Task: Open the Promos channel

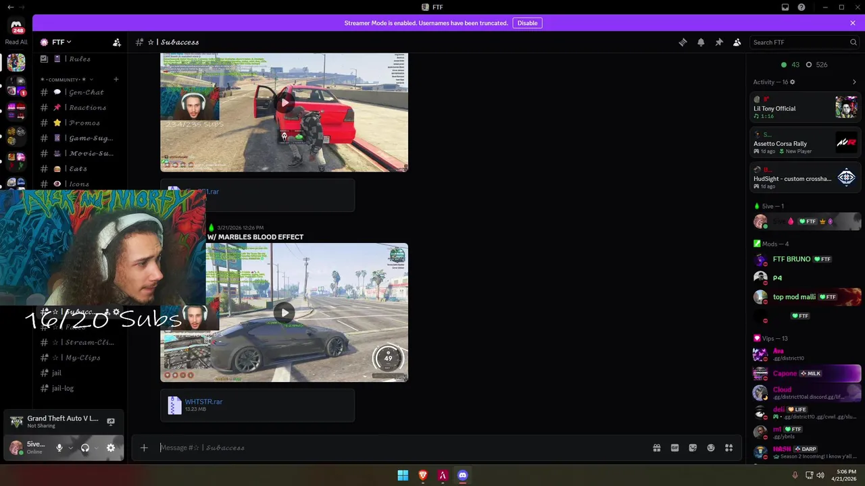Action: 78,123
